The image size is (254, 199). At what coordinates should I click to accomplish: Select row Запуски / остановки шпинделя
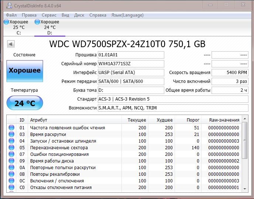pos(124,141)
